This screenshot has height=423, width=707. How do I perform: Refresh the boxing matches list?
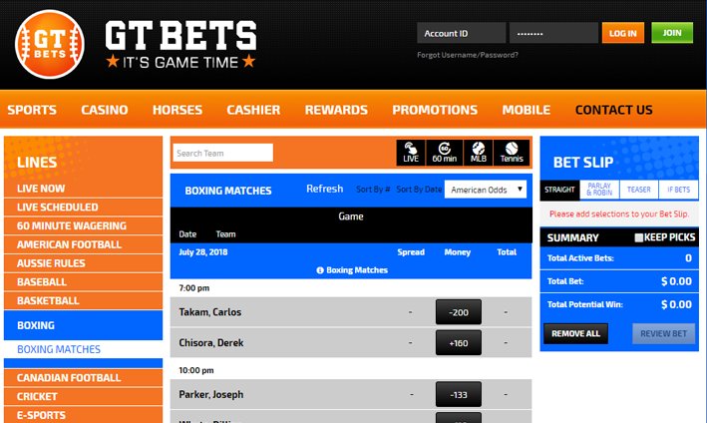325,189
